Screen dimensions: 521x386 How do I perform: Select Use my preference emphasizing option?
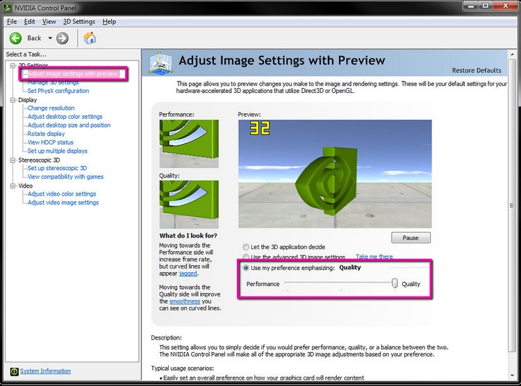click(246, 268)
